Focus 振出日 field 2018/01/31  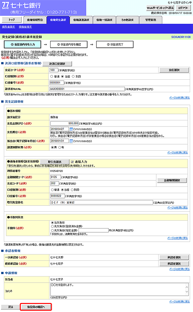click(x=60, y=141)
